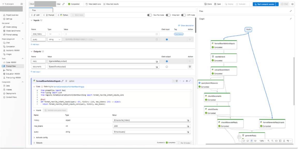298x149 pixels.
Task: Open Indexes component page
Action: coord(9,90)
